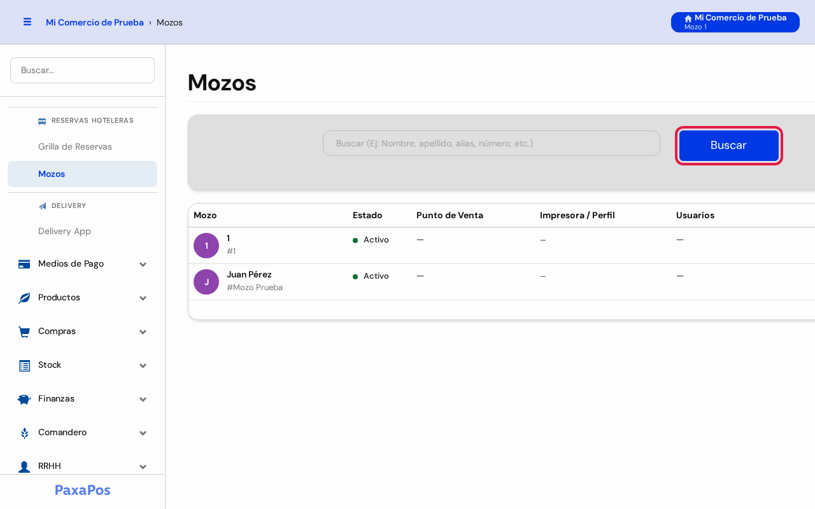This screenshot has width=815, height=509.
Task: Click Mi Comercio de Prueba breadcrumb link
Action: [95, 22]
